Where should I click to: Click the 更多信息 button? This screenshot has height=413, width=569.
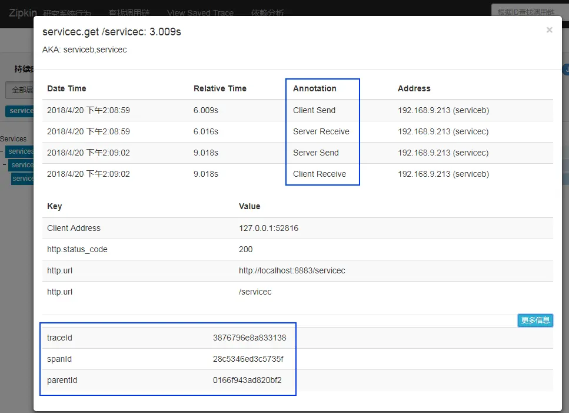click(x=535, y=321)
